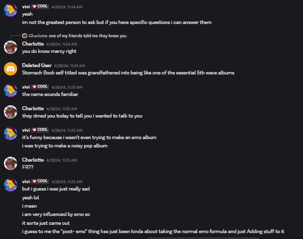Click vivi's avatar beside the "yeah" message
Image resolution: width=303 pixels, height=239 pixels.
[10, 10]
